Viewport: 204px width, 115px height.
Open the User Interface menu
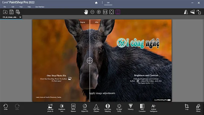coord(40,7)
